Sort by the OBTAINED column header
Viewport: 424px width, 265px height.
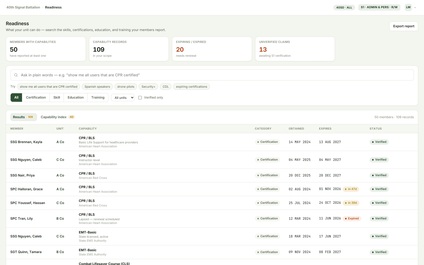[296, 129]
